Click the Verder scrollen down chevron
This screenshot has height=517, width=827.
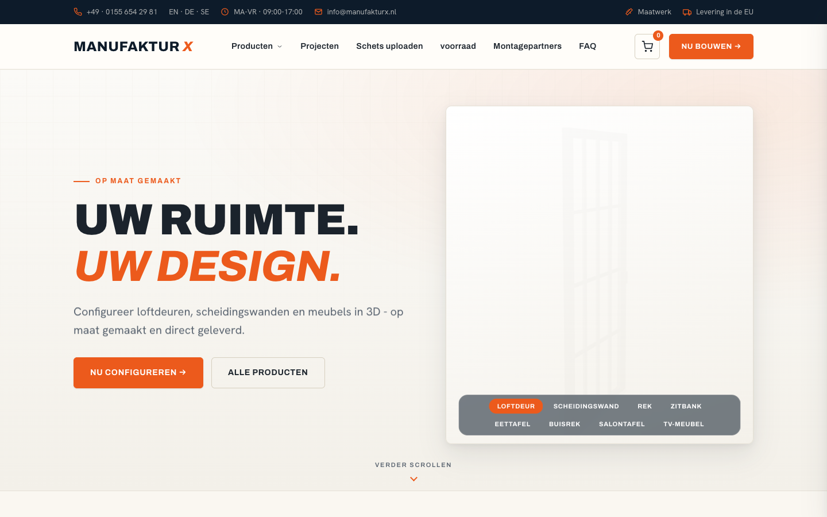[413, 479]
